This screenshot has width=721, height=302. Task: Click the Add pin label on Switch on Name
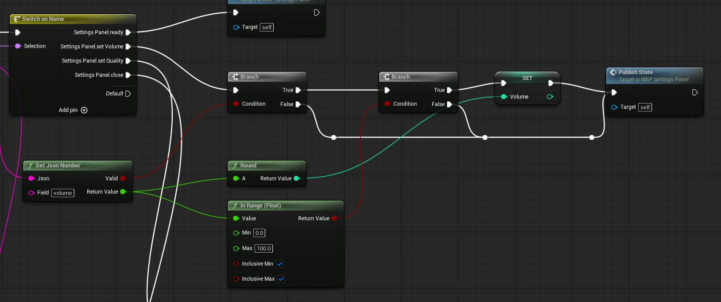pyautogui.click(x=68, y=110)
